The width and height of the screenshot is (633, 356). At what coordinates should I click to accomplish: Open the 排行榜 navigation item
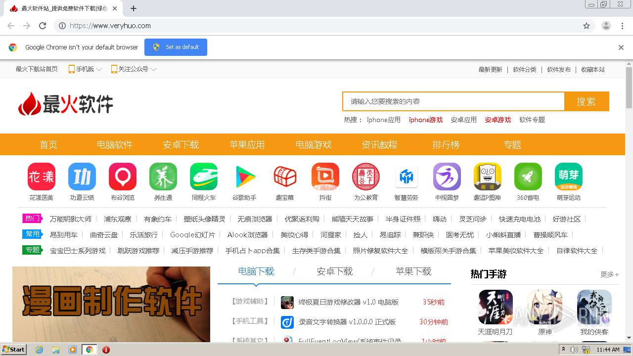coord(446,145)
